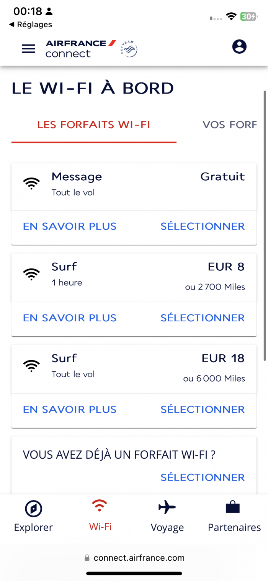Switch to the Vos Forfaits tab
Image resolution: width=268 pixels, height=581 pixels.
point(230,125)
